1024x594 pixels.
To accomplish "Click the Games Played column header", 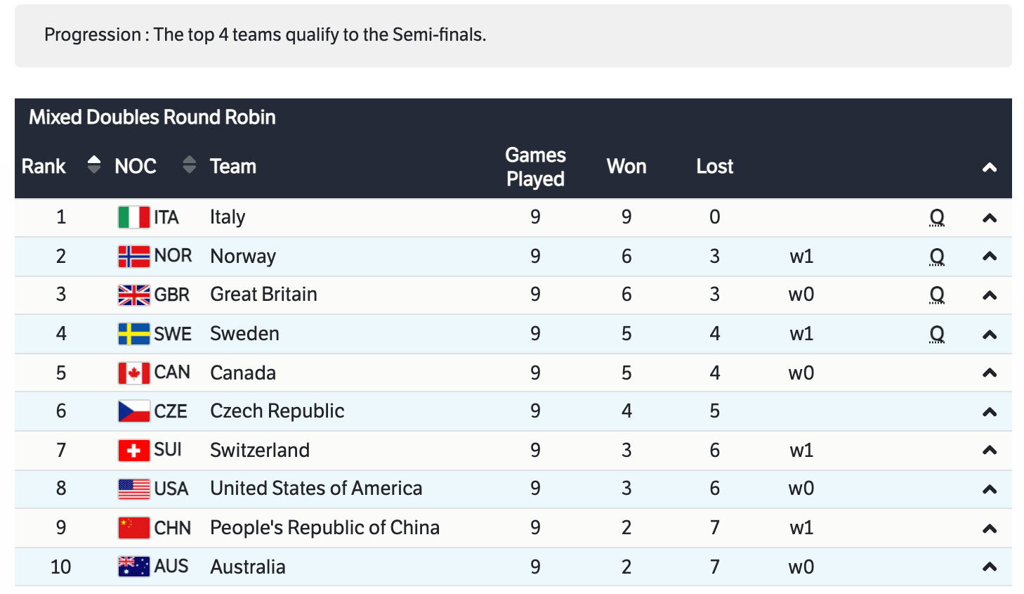I will 535,167.
